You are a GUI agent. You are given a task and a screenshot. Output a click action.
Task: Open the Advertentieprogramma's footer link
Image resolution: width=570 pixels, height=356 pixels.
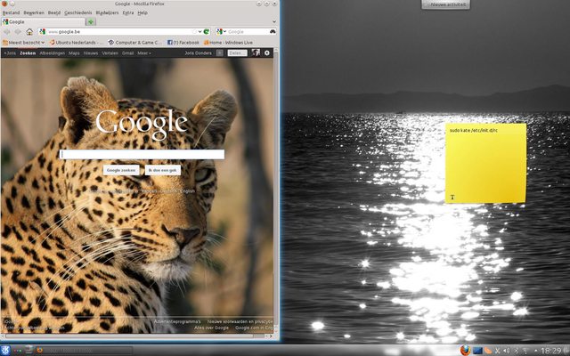(177, 321)
